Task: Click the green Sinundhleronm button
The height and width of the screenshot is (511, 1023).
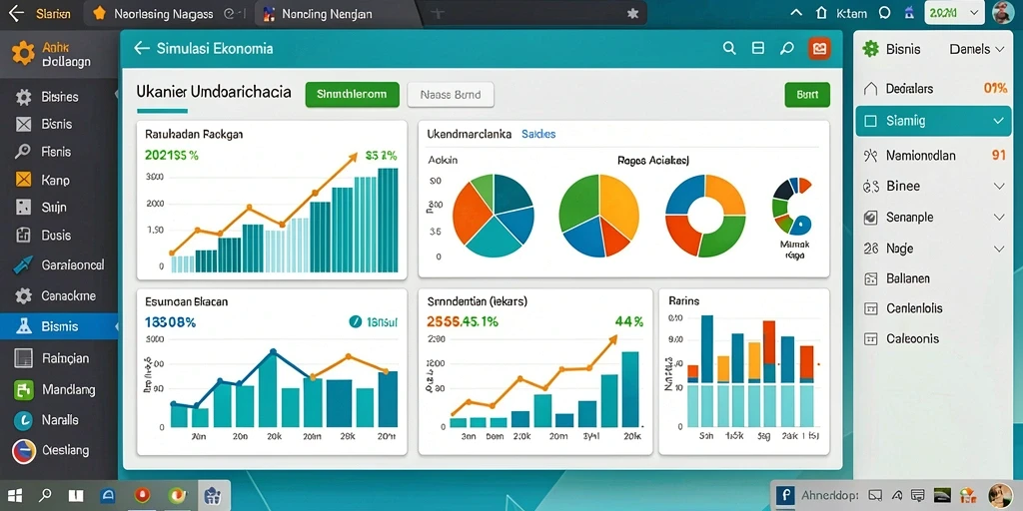Action: [352, 95]
